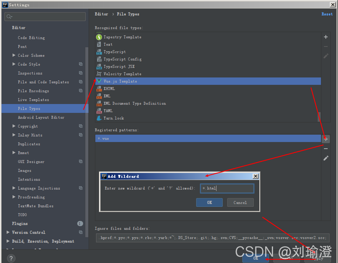
Task: Click the project-level icon beside Copyright
Action: (x=81, y=126)
